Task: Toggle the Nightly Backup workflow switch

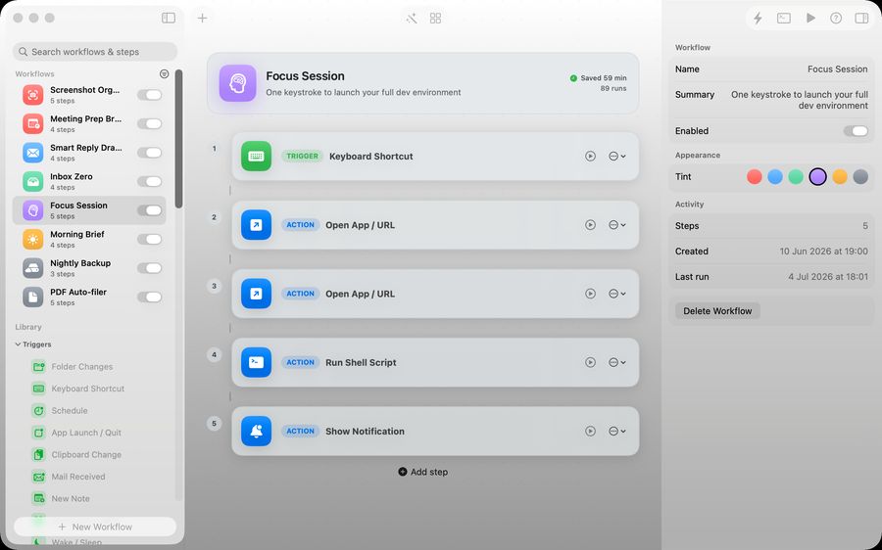Action: click(150, 268)
